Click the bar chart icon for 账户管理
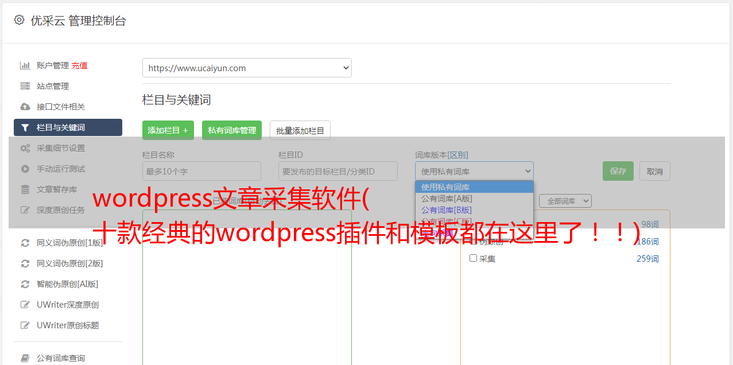The width and height of the screenshot is (733, 365). coord(25,65)
